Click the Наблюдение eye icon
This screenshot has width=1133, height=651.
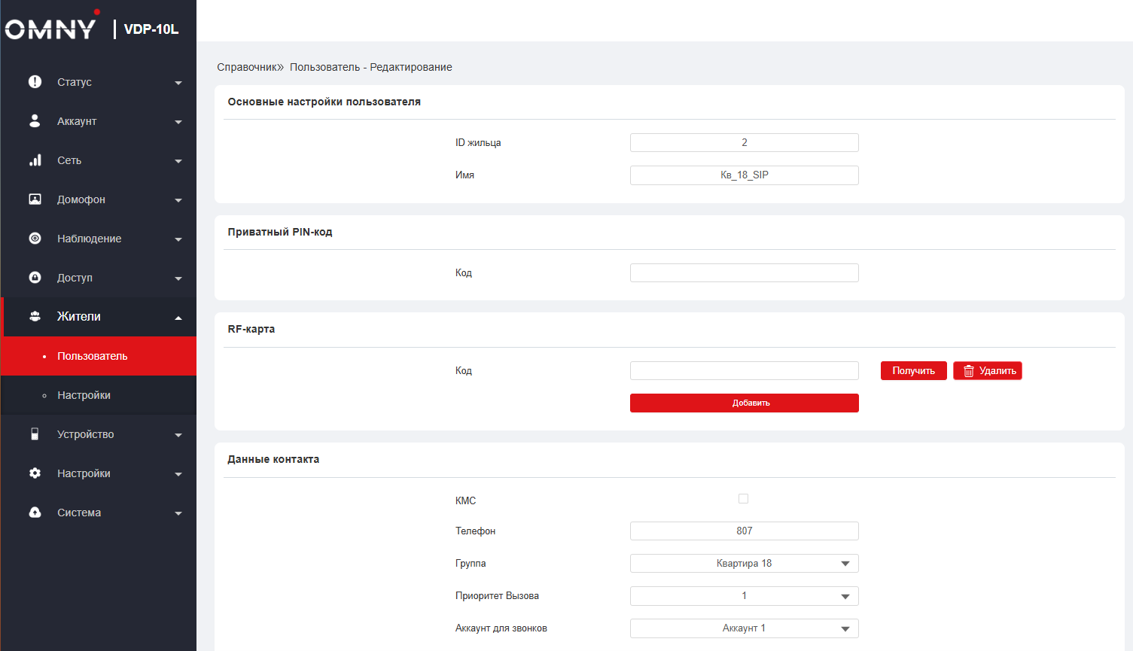pos(35,239)
